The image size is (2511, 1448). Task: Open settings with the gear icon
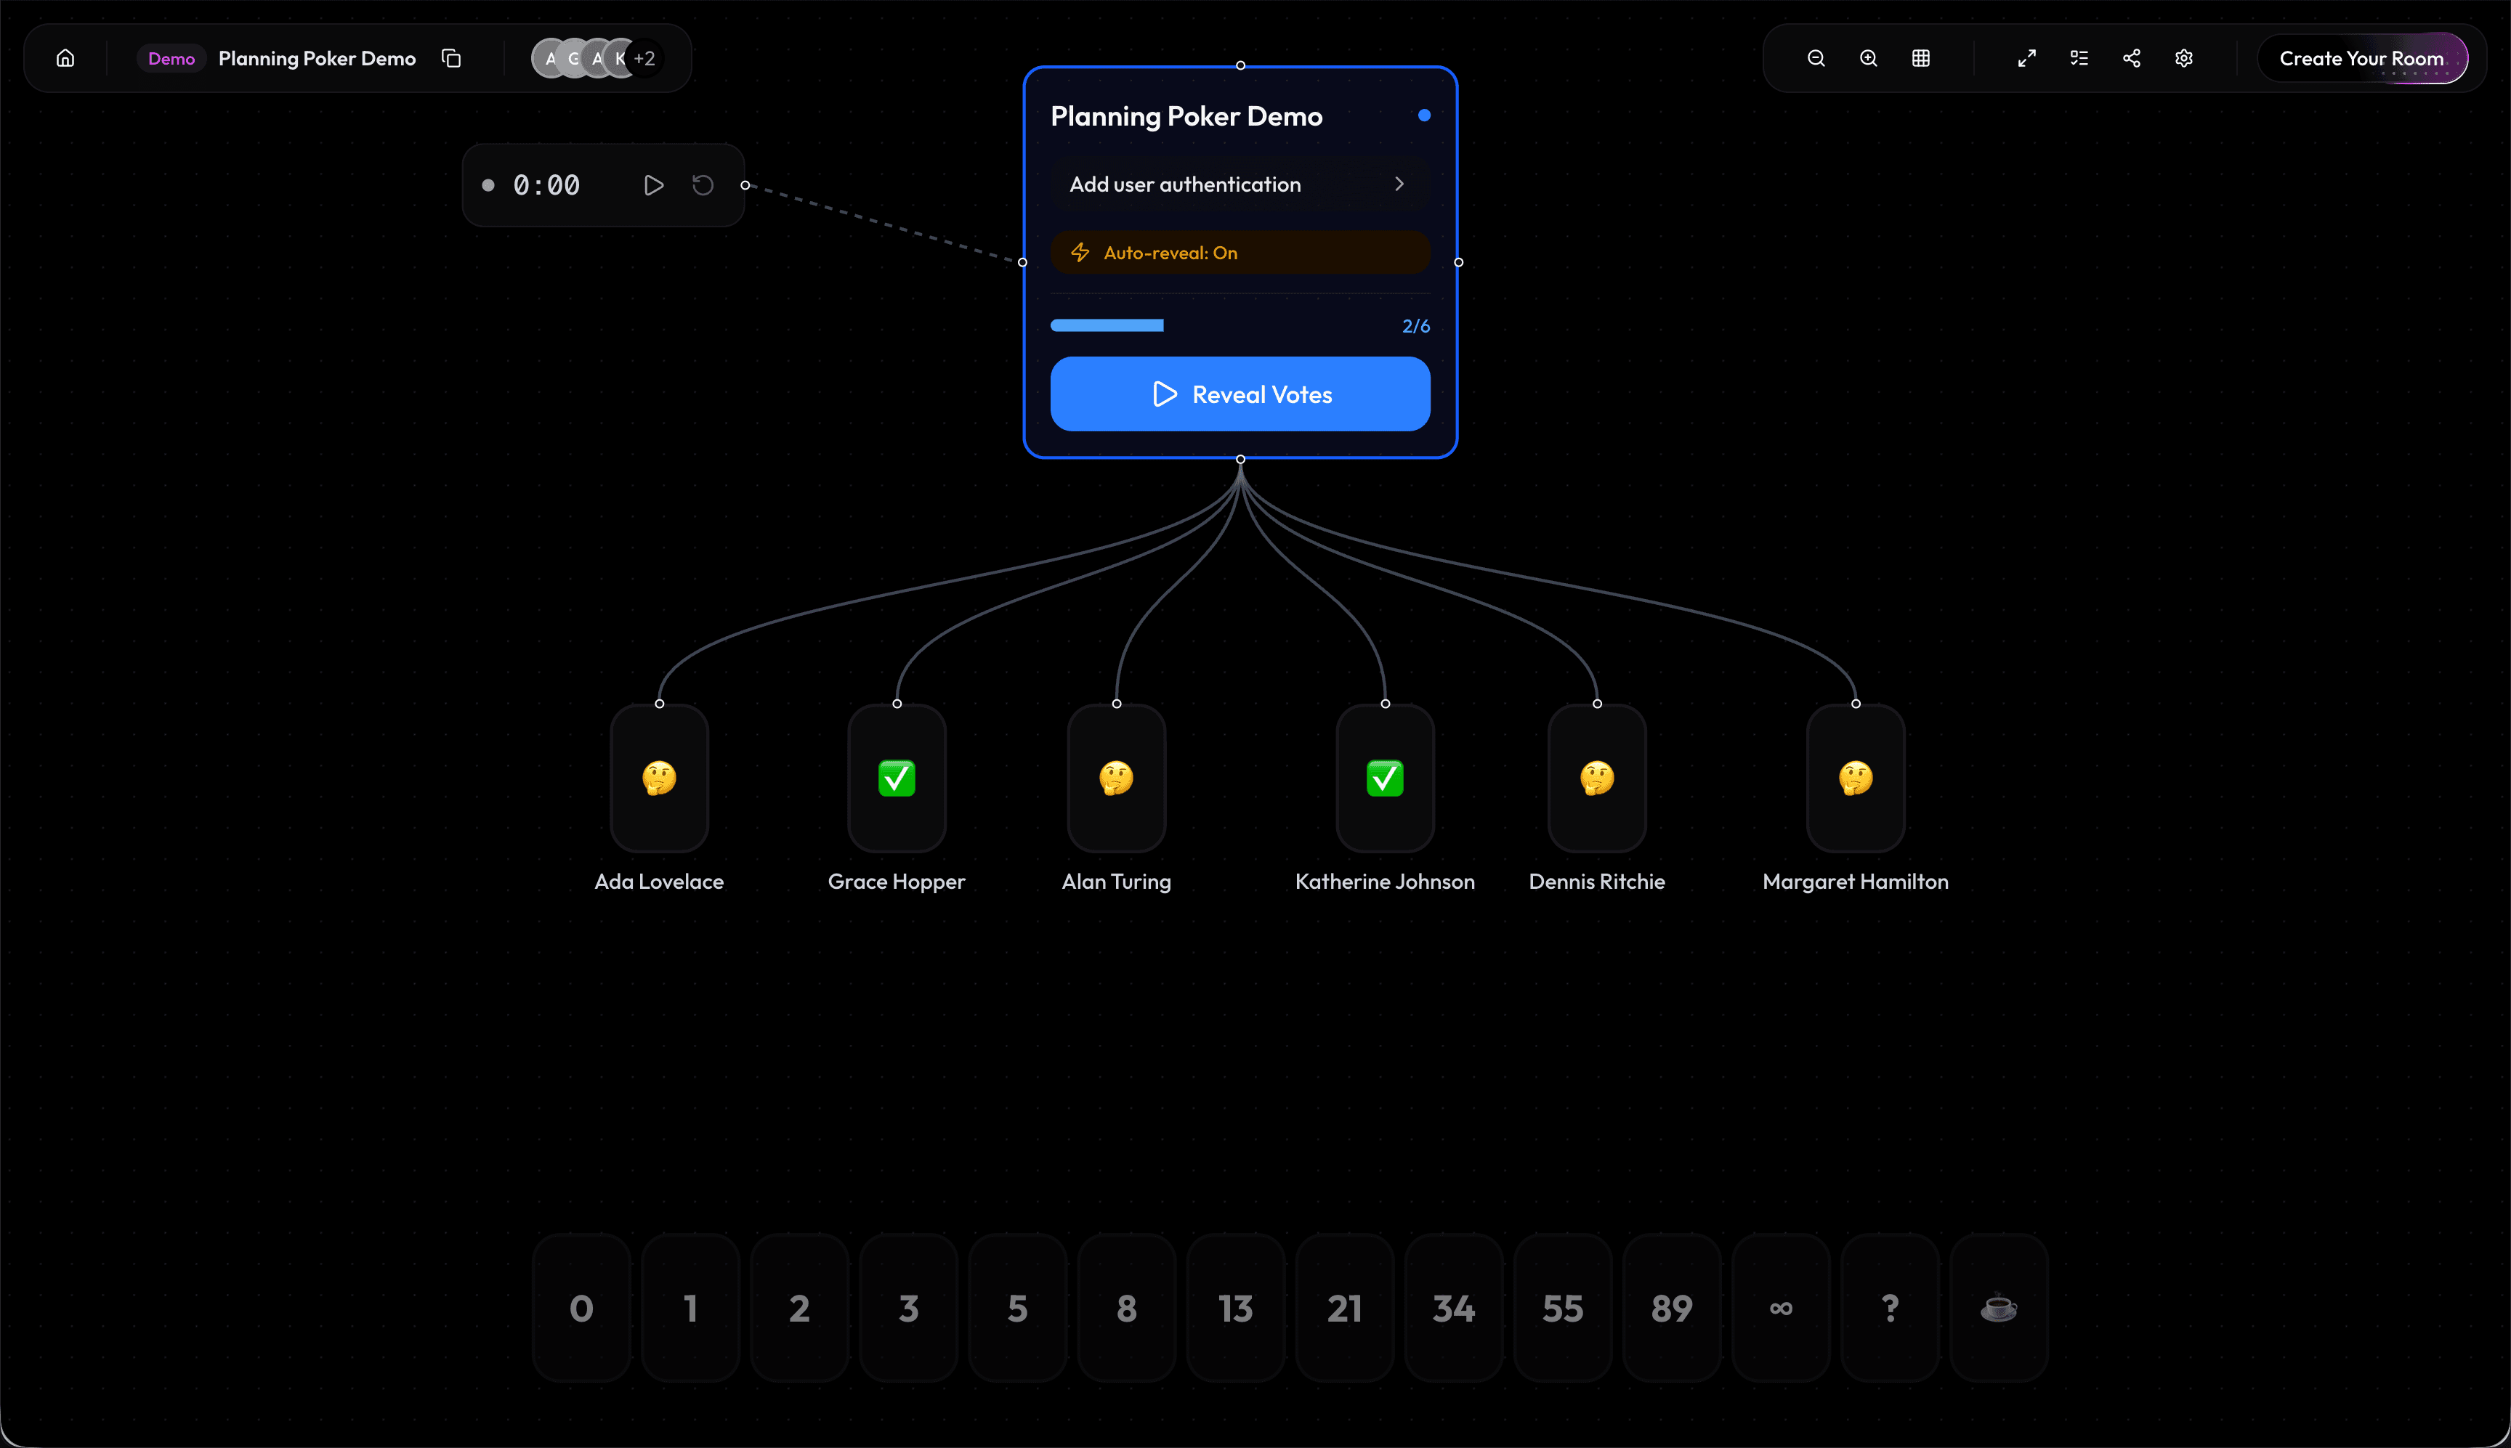[2183, 57]
